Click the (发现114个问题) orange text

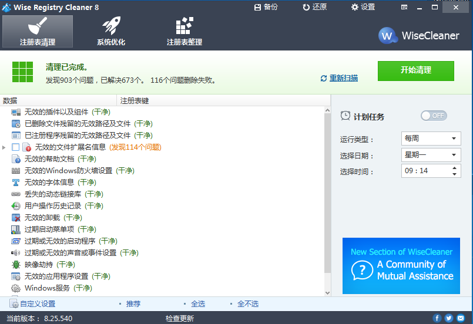coord(135,147)
